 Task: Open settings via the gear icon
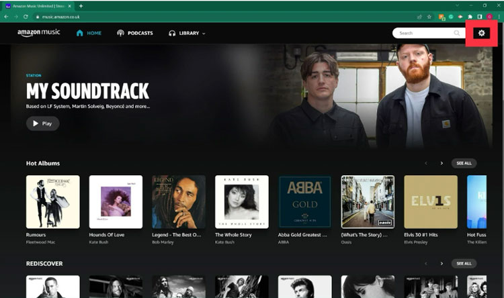tap(481, 33)
